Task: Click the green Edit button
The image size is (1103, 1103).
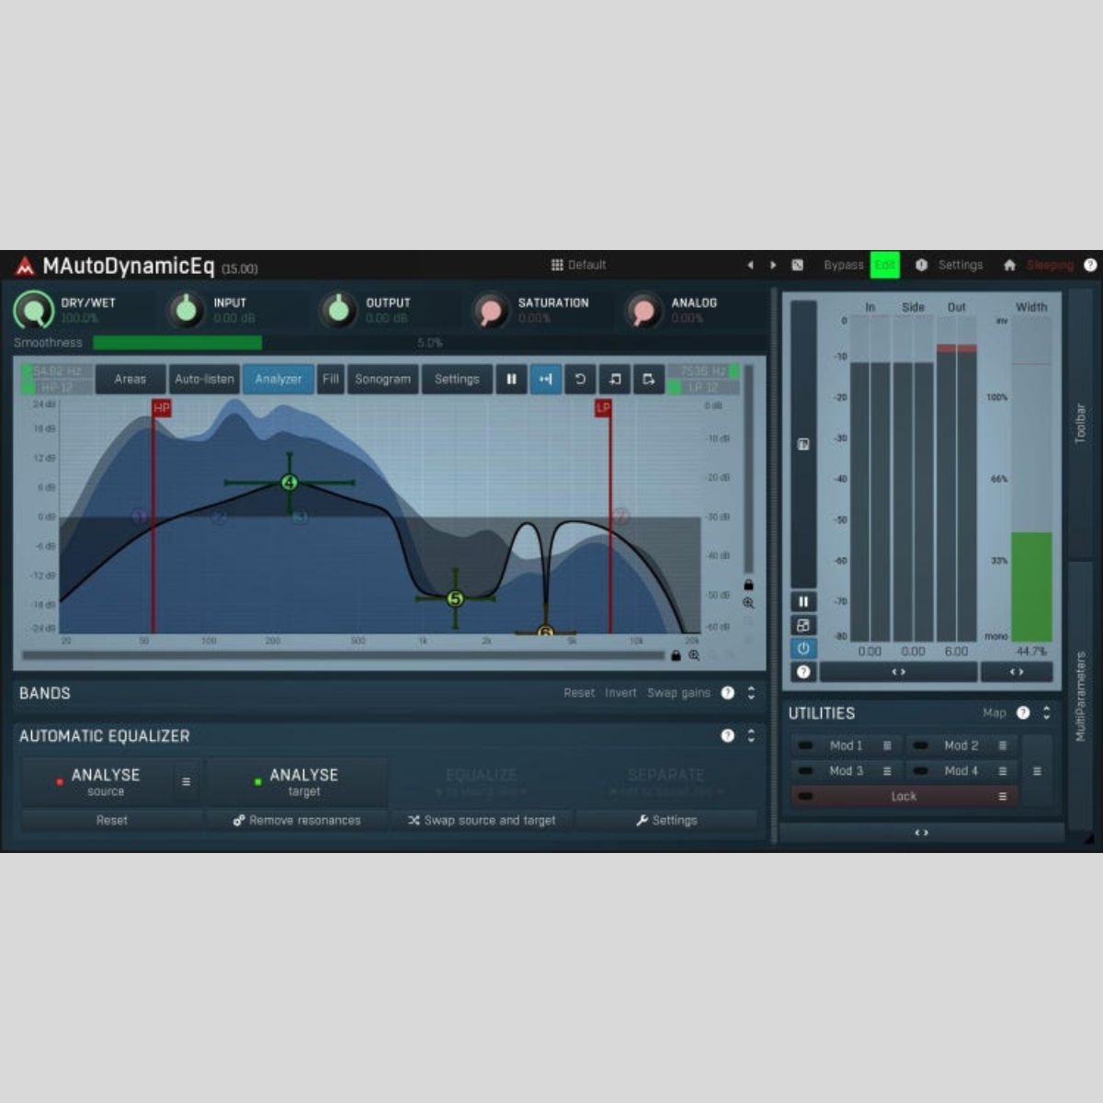Action: tap(884, 265)
